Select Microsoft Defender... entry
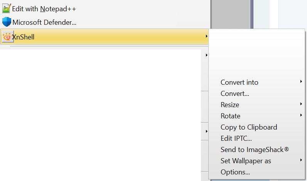The height and width of the screenshot is (181, 307). 44,22
